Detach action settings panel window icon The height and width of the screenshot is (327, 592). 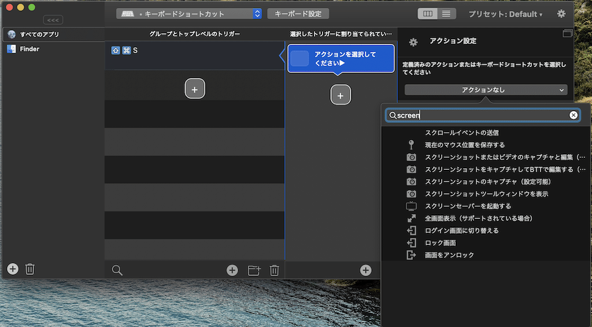tap(567, 34)
